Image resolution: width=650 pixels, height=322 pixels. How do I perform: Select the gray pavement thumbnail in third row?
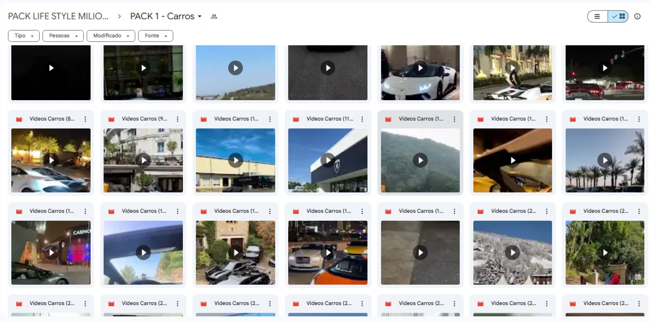(x=420, y=252)
